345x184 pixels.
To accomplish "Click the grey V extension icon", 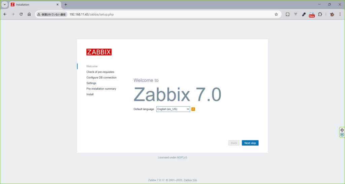I will (296, 14).
